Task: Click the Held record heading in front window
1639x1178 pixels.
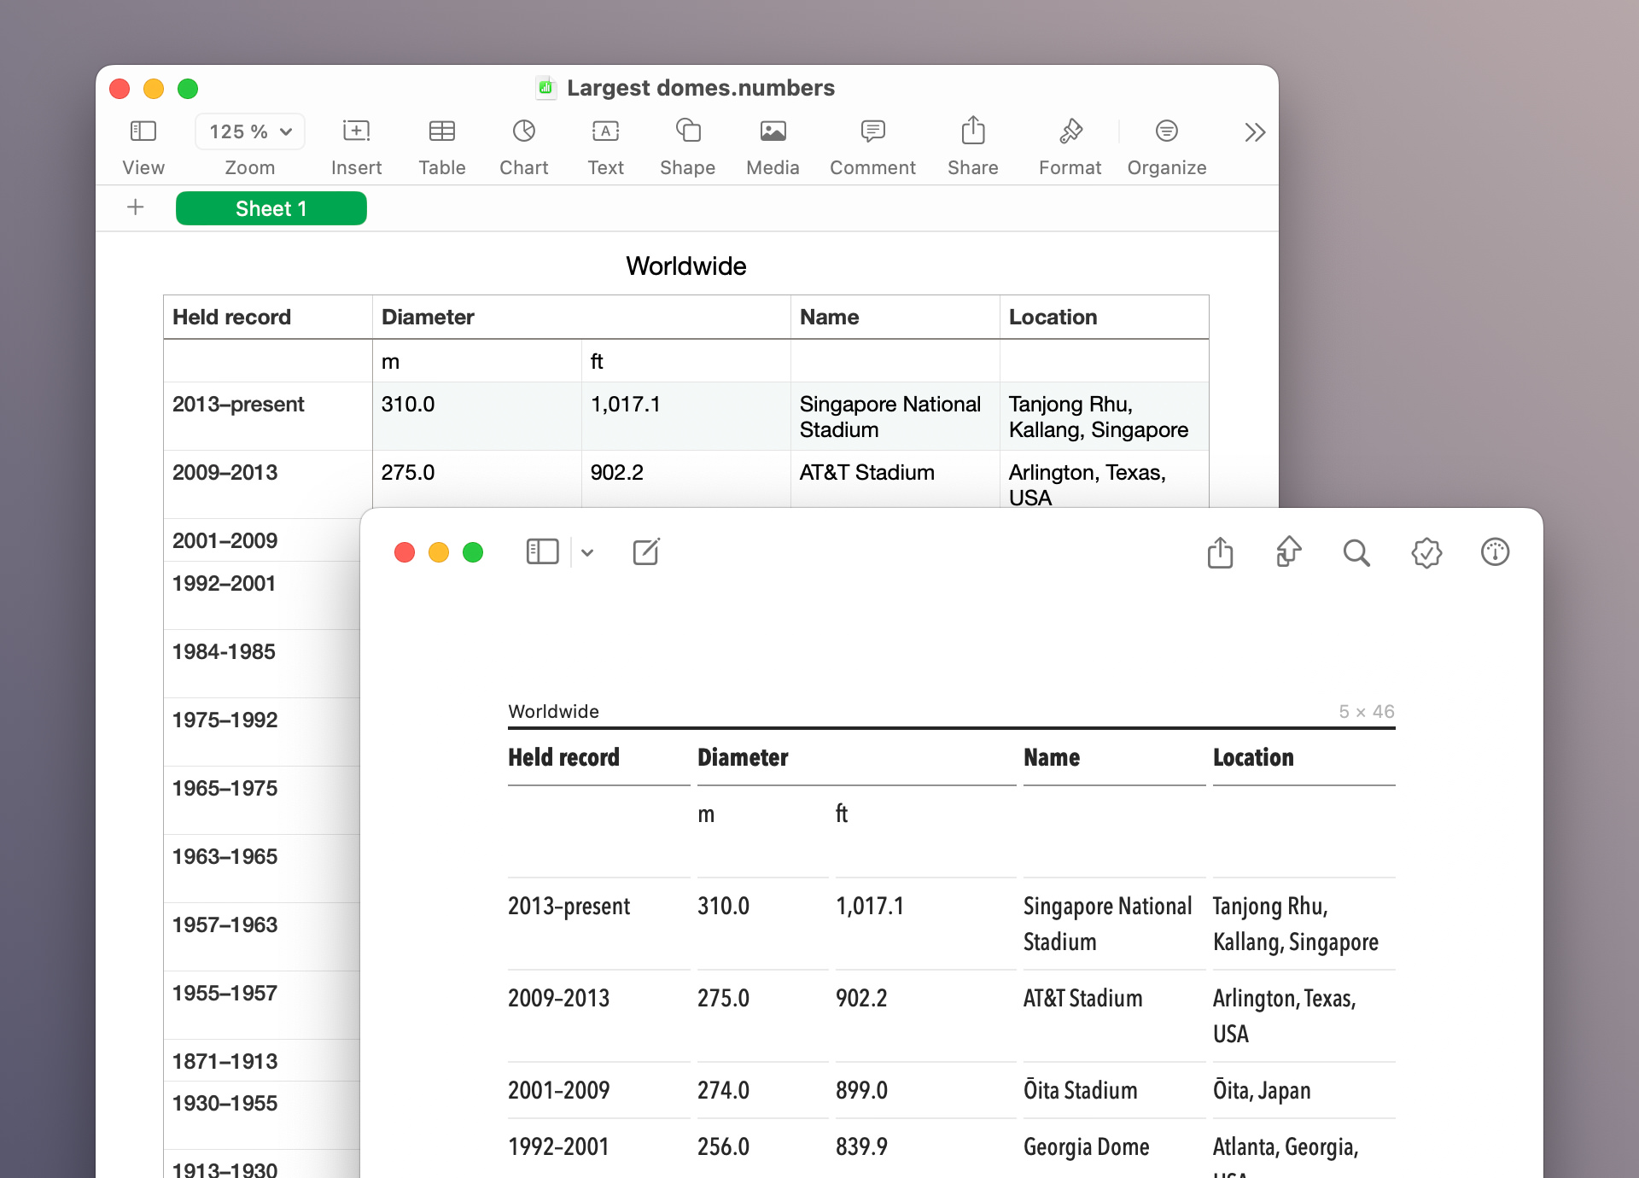Action: tap(563, 757)
